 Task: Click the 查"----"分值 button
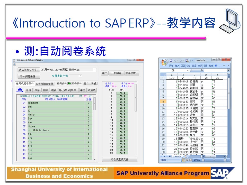[x=90, y=84]
